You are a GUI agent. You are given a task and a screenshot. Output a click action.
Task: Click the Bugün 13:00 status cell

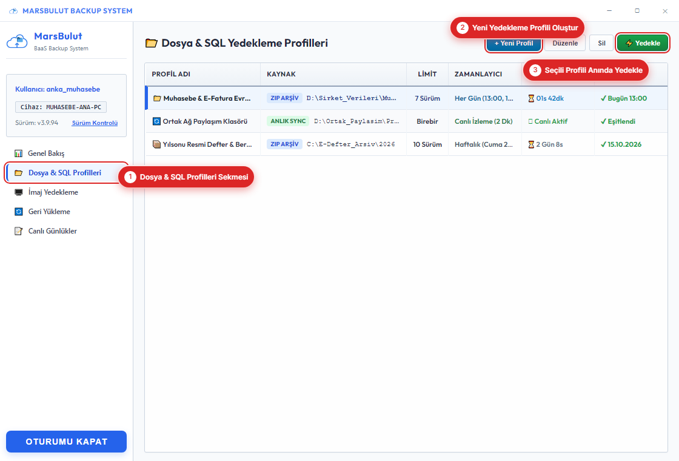tap(624, 98)
